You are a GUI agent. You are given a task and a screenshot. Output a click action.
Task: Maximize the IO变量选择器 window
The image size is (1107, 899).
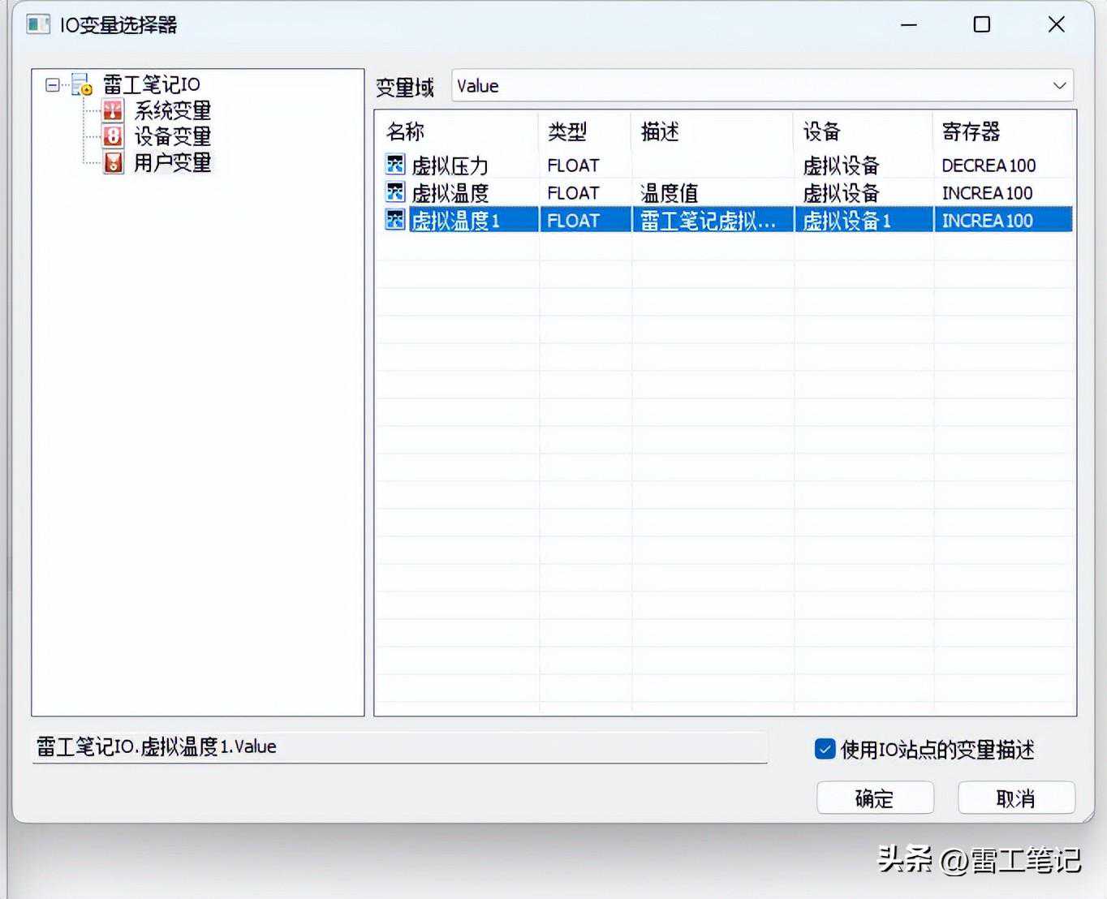[x=981, y=24]
